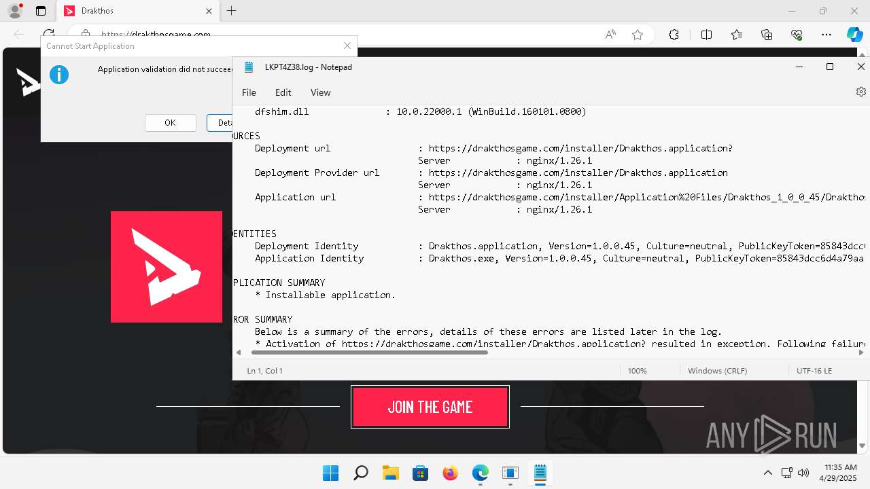Image resolution: width=870 pixels, height=489 pixels.
Task: Open Firefox from taskbar
Action: pyautogui.click(x=450, y=473)
